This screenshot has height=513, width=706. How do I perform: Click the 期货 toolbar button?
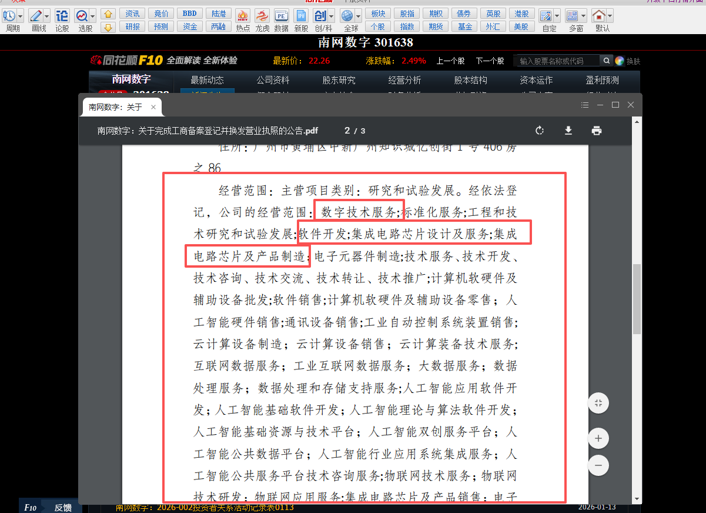pyautogui.click(x=436, y=26)
